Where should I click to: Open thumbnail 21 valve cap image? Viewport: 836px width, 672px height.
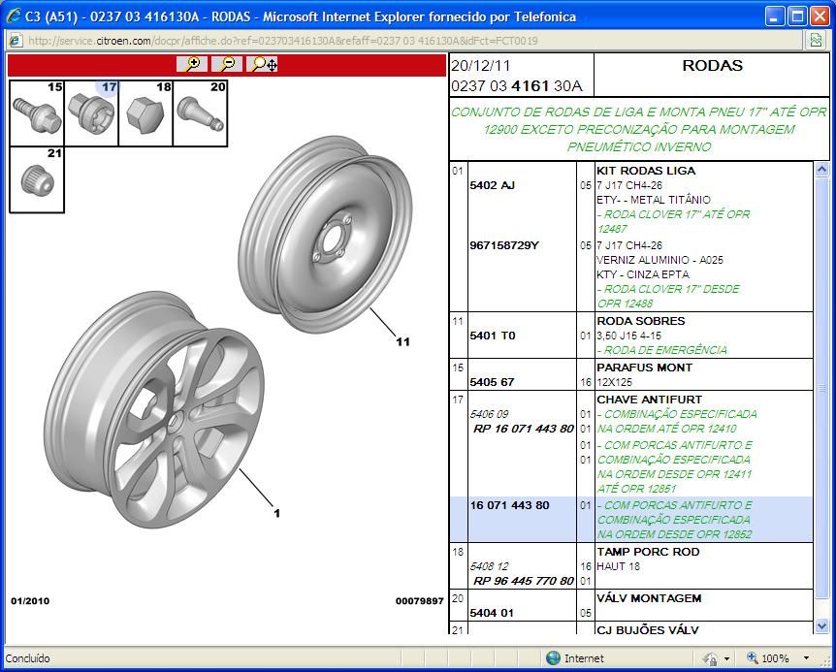[37, 179]
